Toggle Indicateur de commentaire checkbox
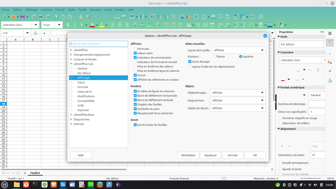 (x=135, y=58)
